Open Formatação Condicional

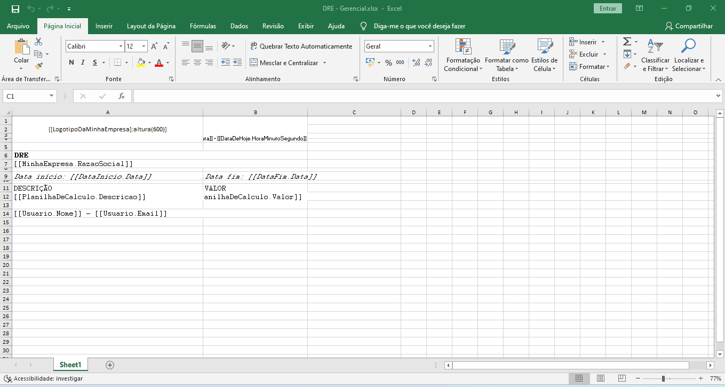(463, 56)
